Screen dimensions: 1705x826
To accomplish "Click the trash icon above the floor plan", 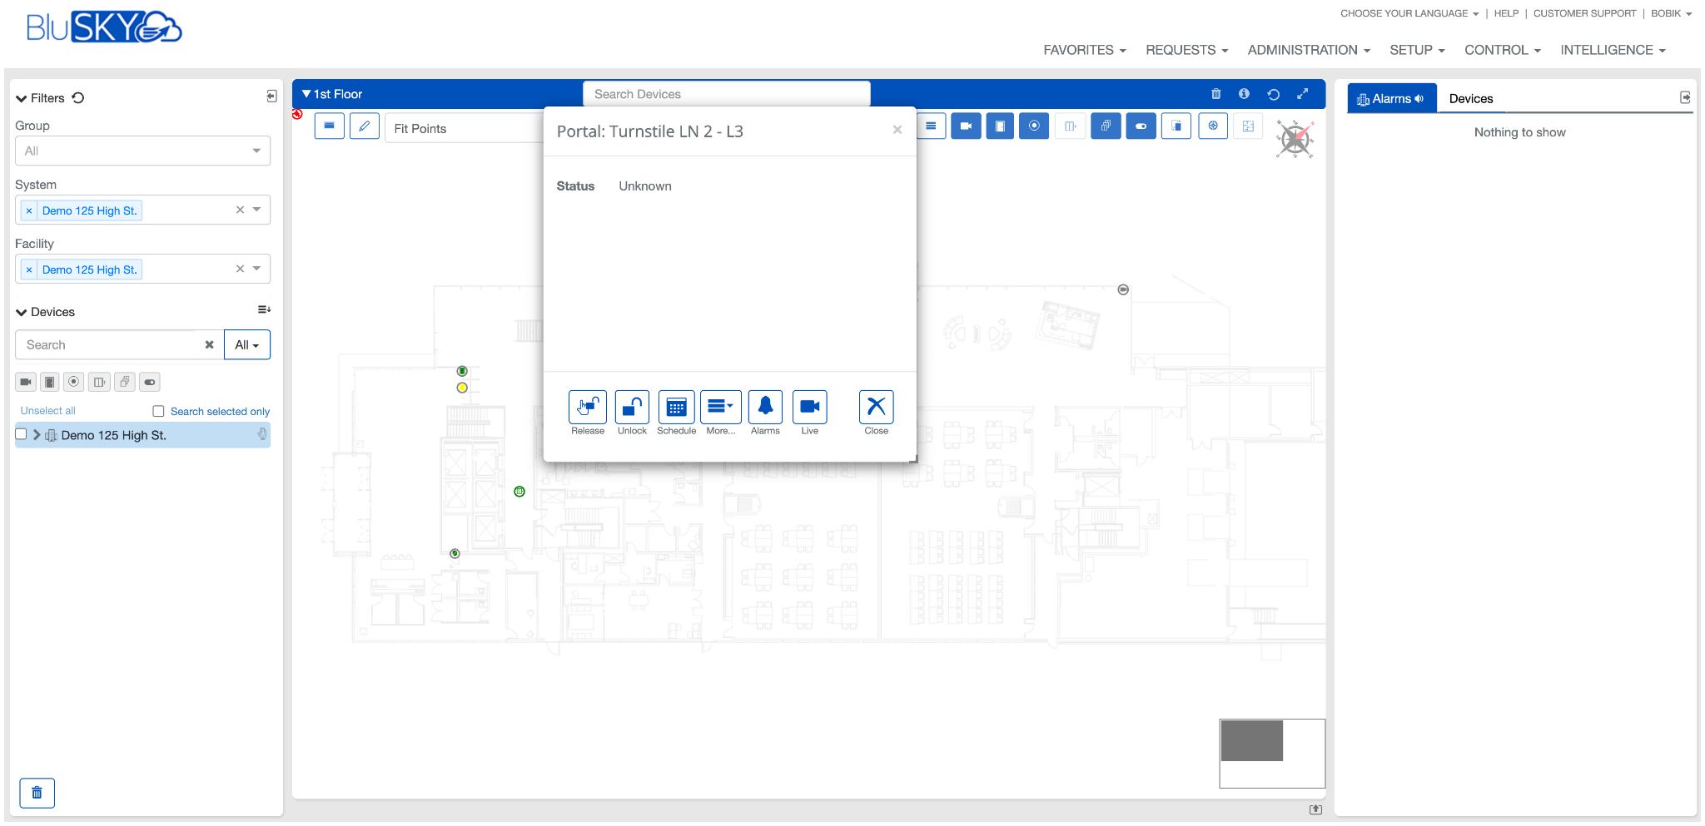I will [1215, 93].
